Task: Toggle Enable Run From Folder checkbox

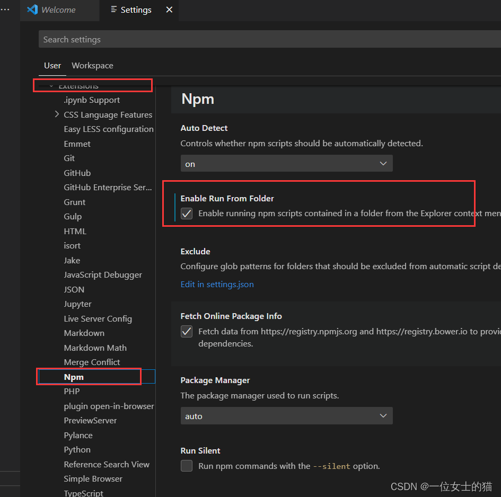Action: (187, 214)
